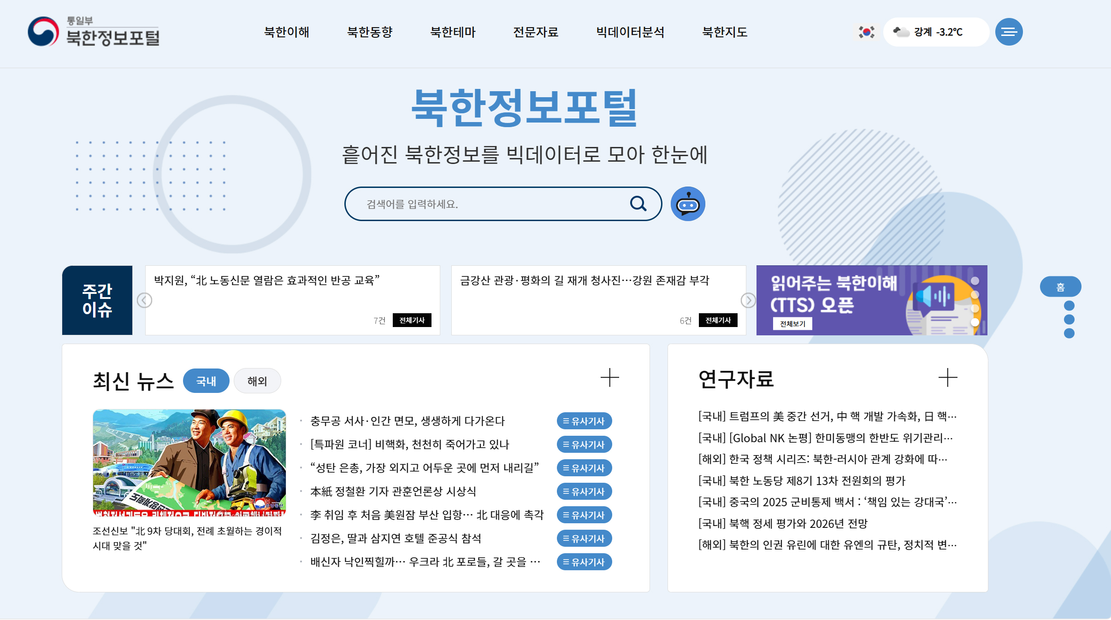Viewport: 1111px width, 620px height.
Task: Click 유사기사 for 충무공 article
Action: [584, 421]
